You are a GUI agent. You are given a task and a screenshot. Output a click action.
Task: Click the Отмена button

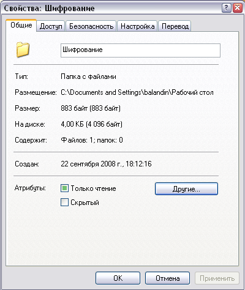pos(167,278)
